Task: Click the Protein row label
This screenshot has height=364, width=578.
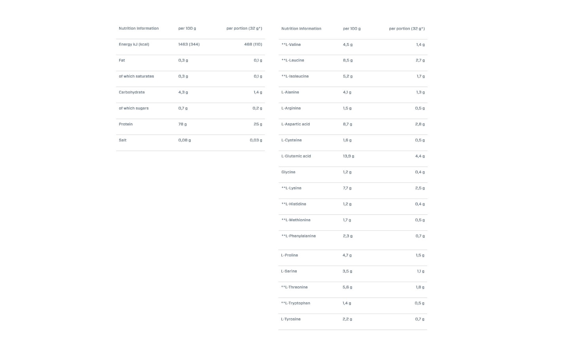Action: coord(126,124)
